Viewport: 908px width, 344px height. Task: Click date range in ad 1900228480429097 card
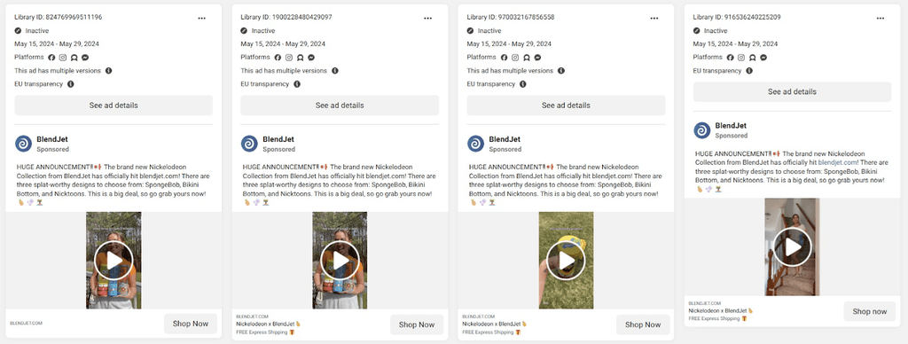(x=283, y=44)
